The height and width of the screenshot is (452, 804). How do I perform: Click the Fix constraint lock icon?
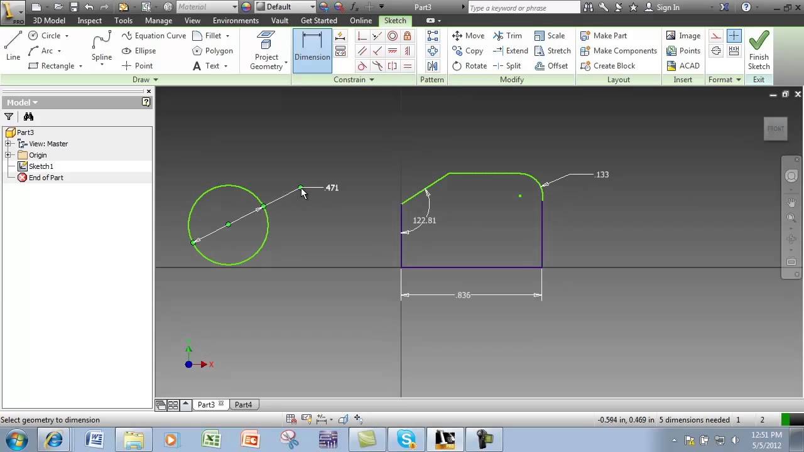pos(408,36)
